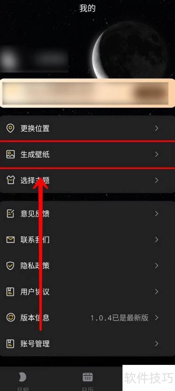
Task: Tap the envelope icon for 联系我们
Action: pyautogui.click(x=10, y=240)
